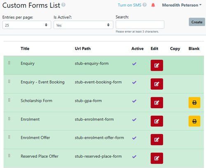Click the Search input field

point(140,25)
